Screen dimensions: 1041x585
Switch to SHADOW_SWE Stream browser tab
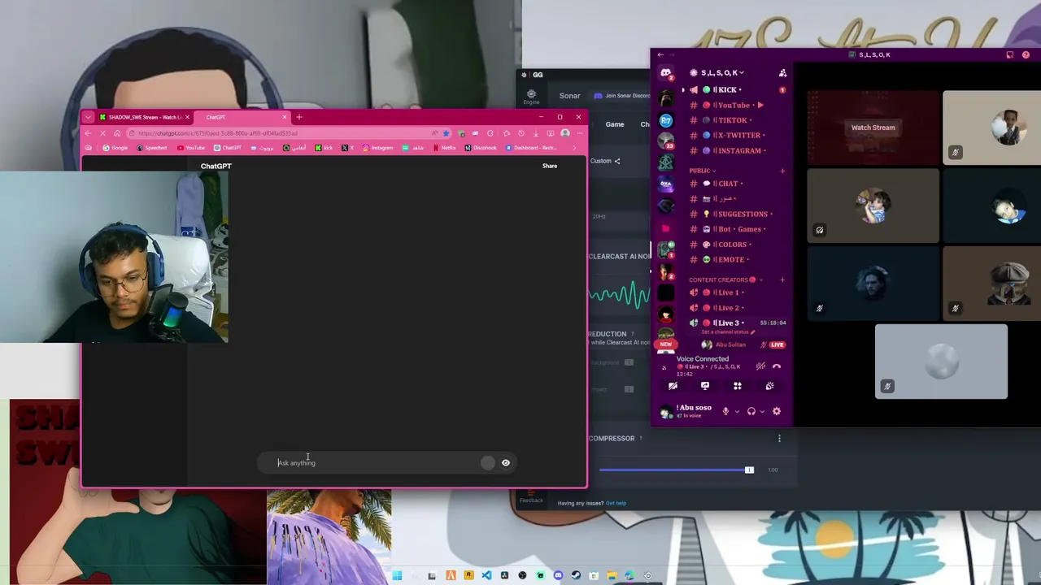(144, 117)
